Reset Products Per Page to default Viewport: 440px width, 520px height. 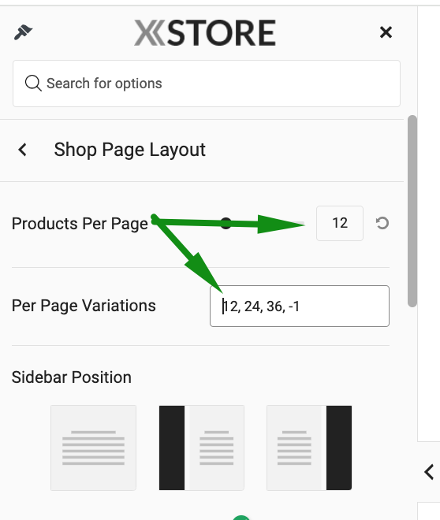coord(382,223)
